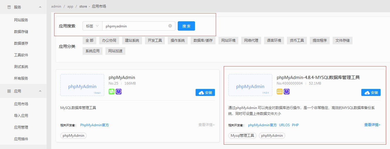Click the Mysql管理工具 tag

242,136
